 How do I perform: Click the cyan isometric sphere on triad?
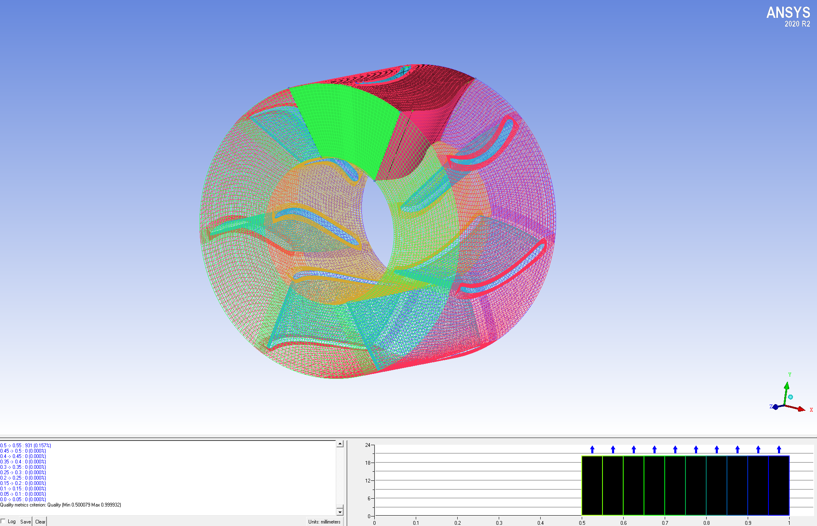[790, 397]
